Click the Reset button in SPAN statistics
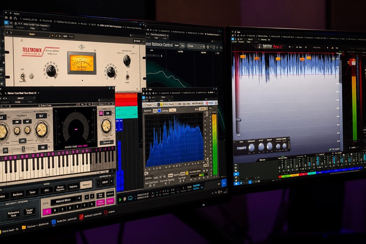Screen dimensions: 366x244 click(x=170, y=175)
